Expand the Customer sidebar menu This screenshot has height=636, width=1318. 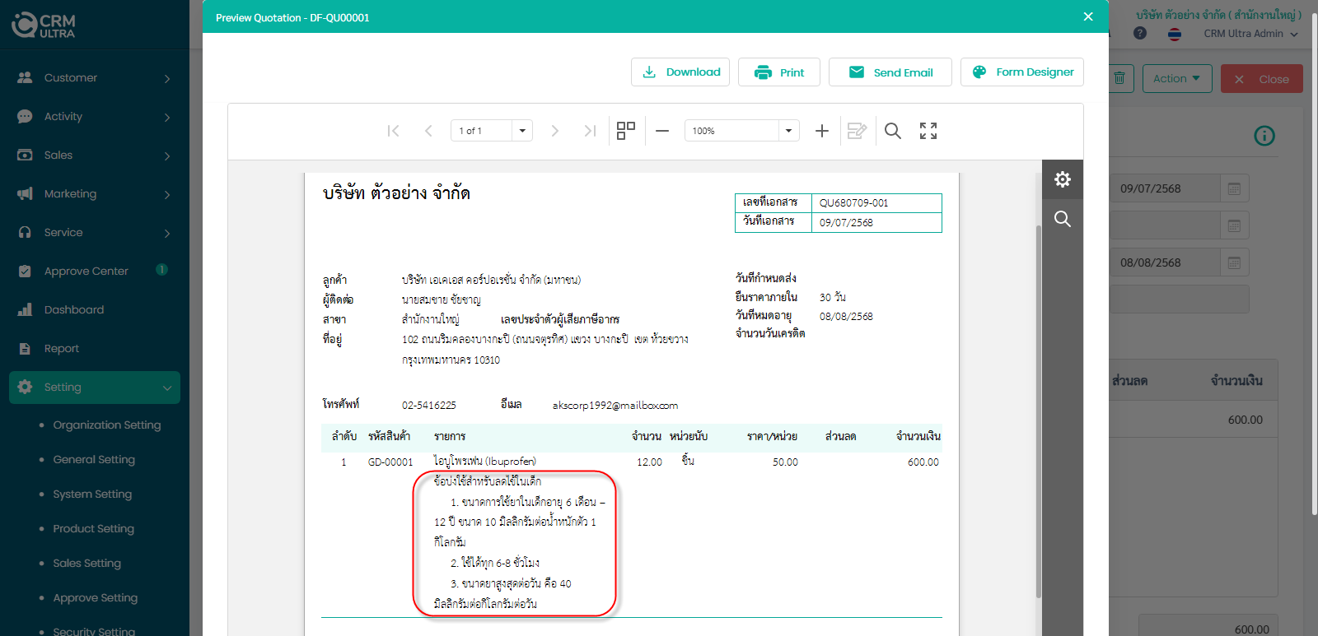pos(95,78)
